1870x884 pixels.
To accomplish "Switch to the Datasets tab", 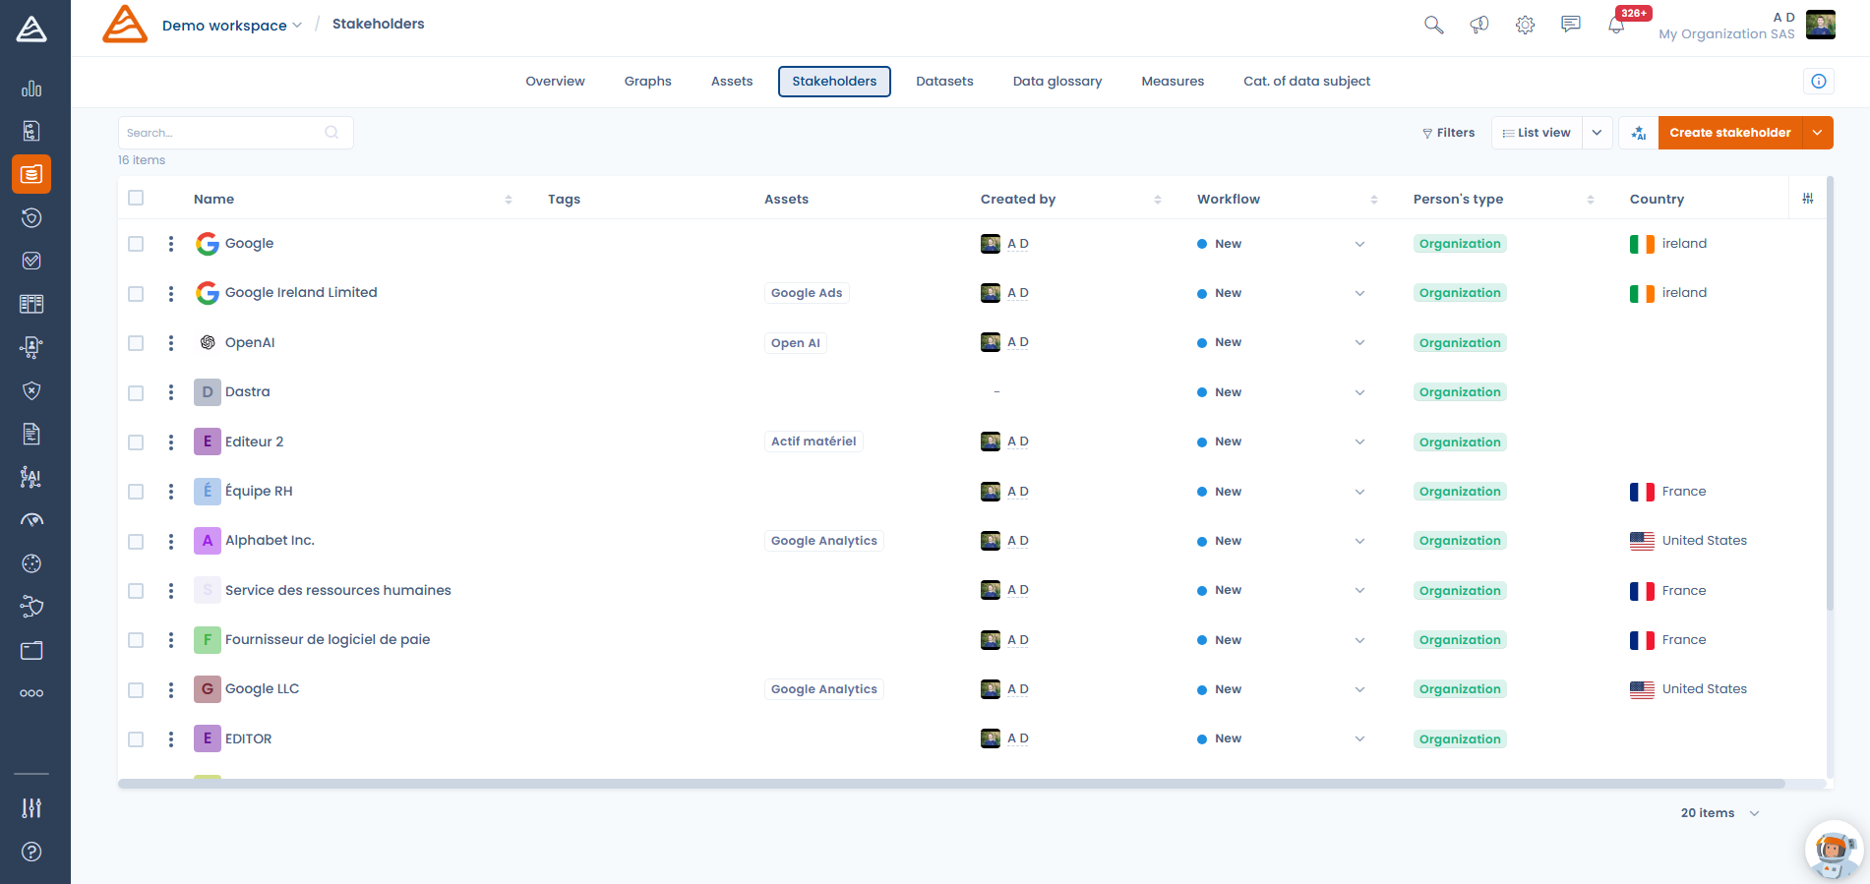I will coord(944,82).
